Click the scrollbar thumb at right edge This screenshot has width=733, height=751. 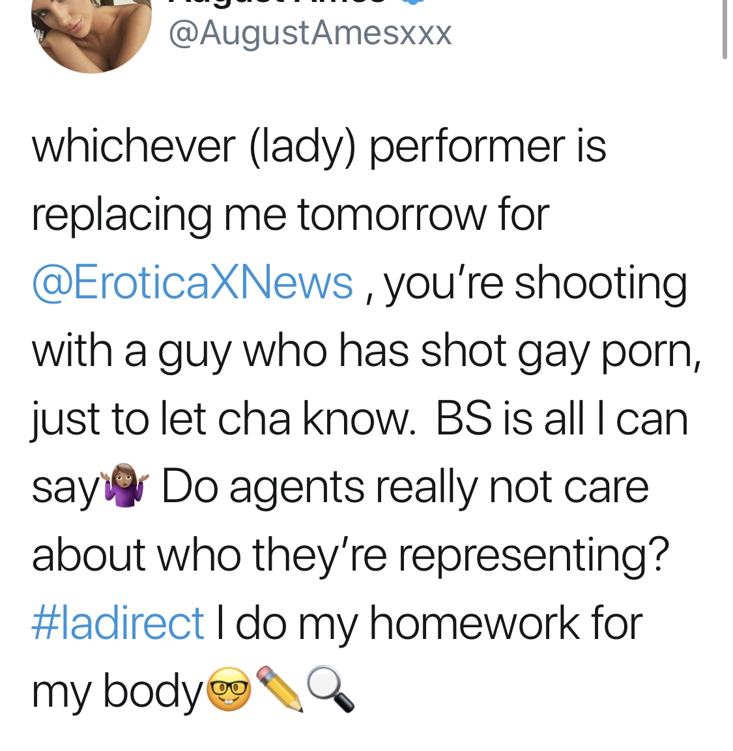coord(725,29)
